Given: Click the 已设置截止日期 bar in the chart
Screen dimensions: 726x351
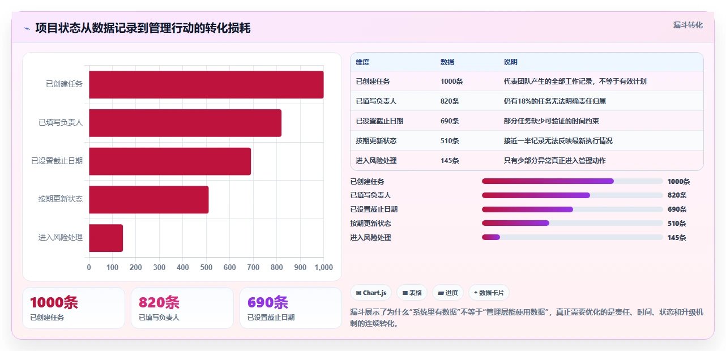Looking at the screenshot, I should (170, 161).
